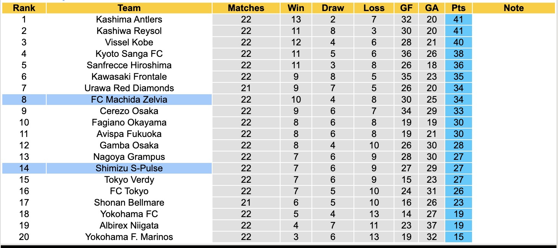This screenshot has width=558, height=248.
Task: Click the GF column header
Action: pos(406,8)
